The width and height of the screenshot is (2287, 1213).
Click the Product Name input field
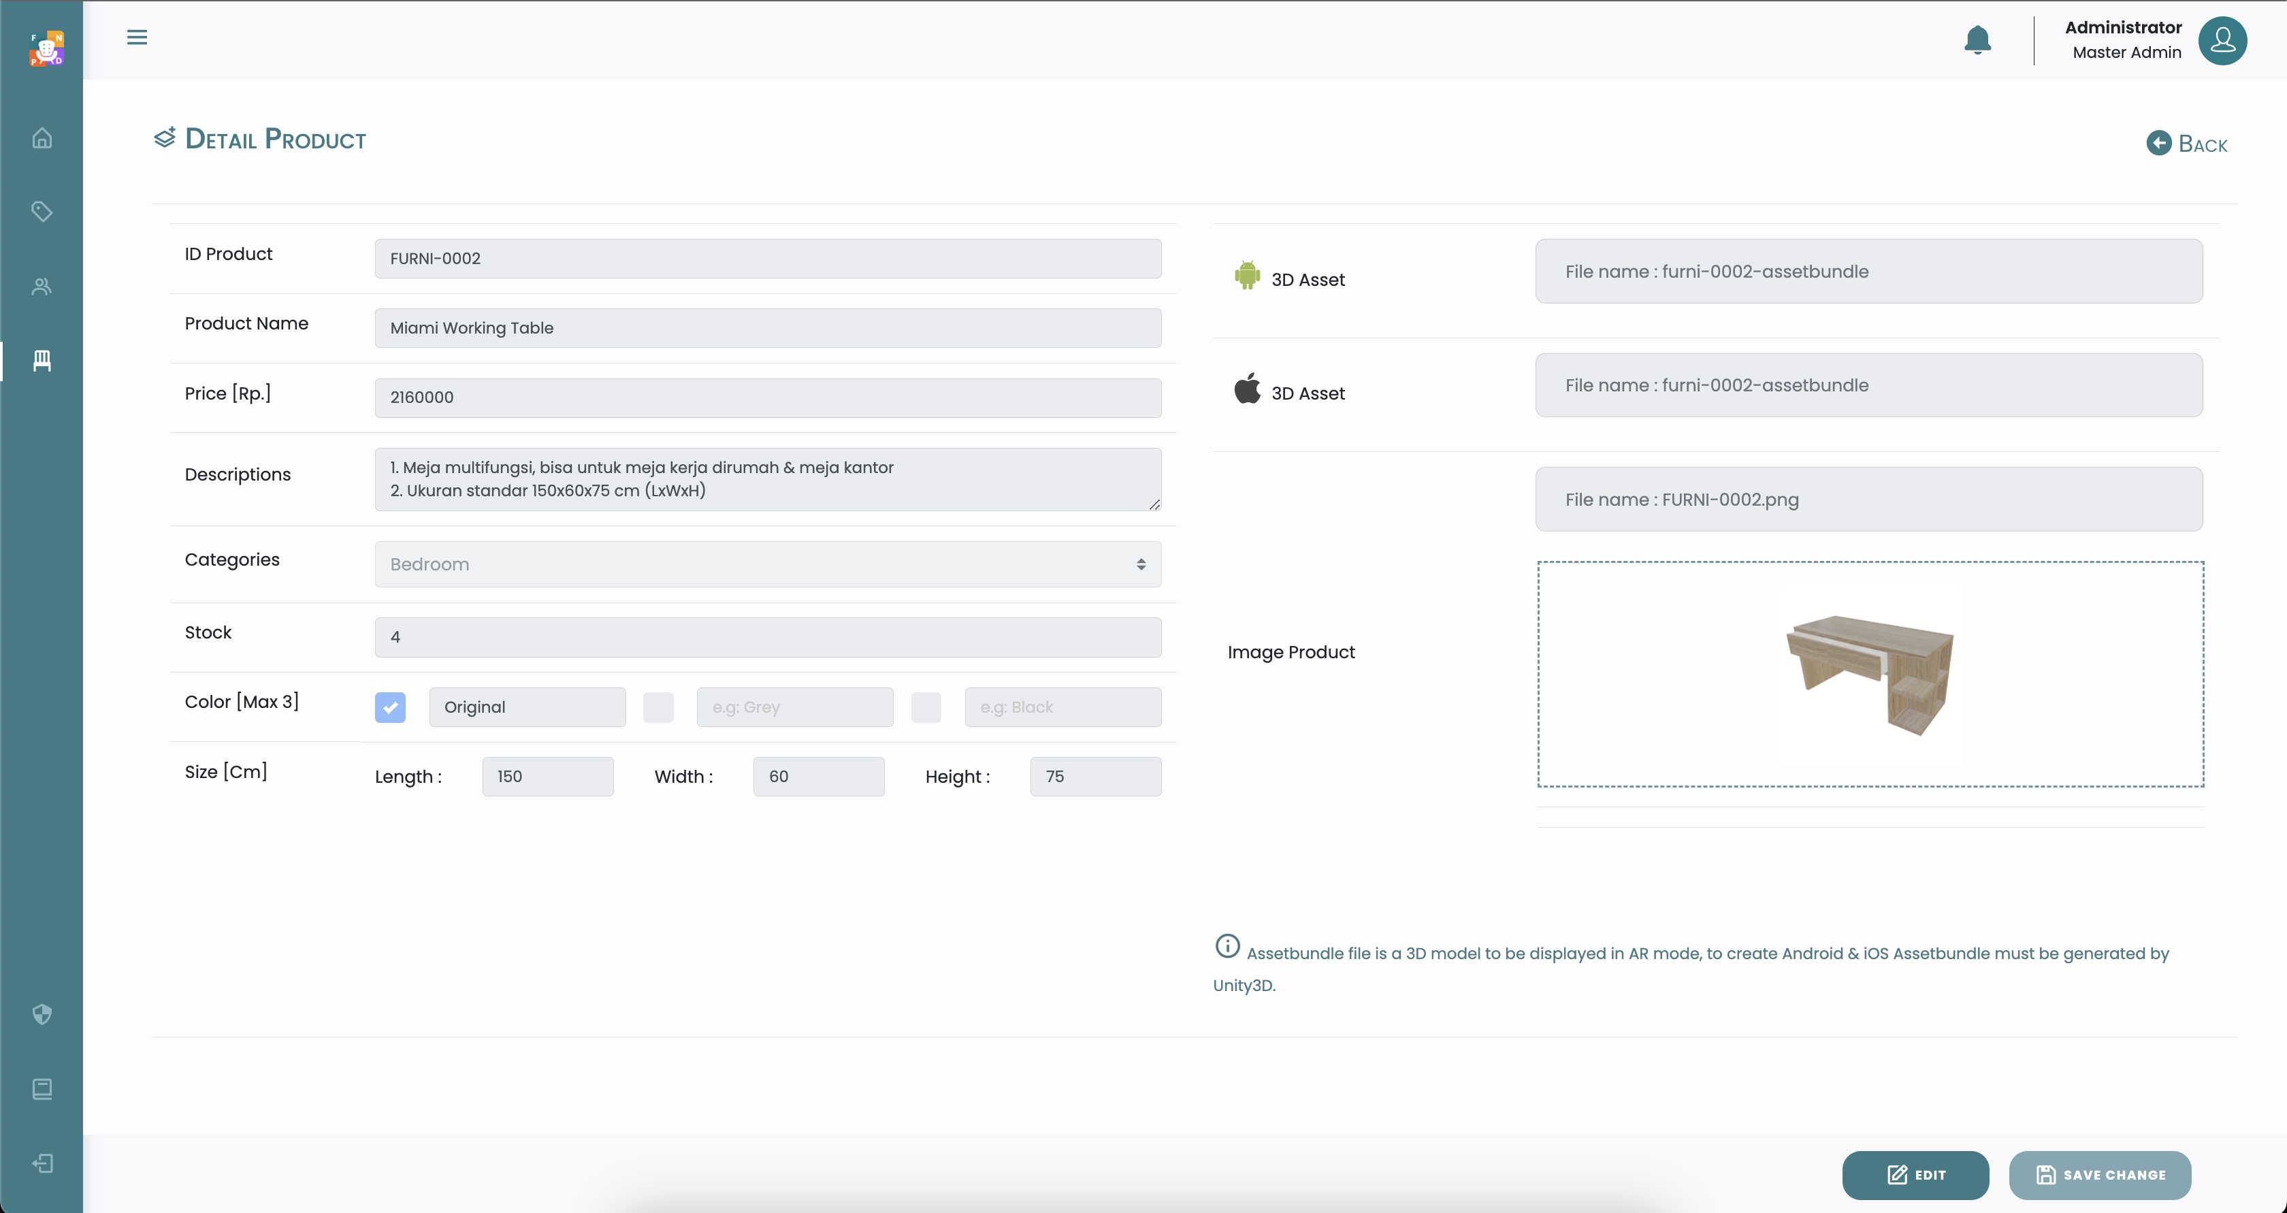[x=767, y=327]
